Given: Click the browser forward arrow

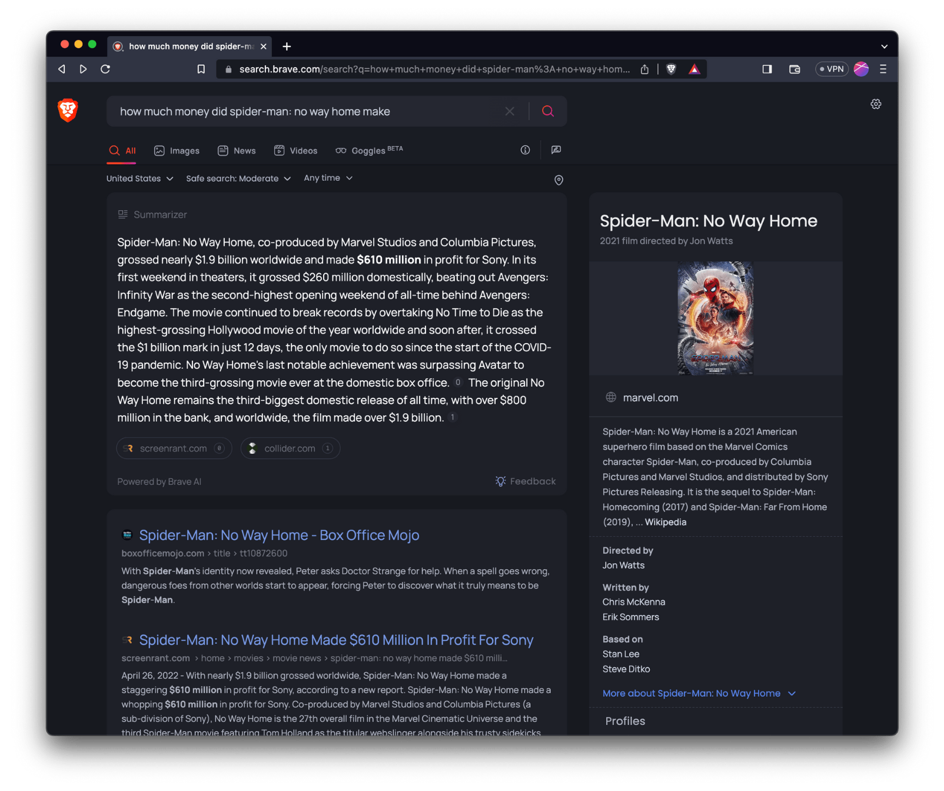Looking at the screenshot, I should tap(84, 69).
